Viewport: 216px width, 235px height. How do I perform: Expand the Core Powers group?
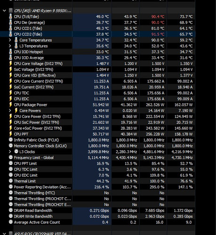[10, 110]
